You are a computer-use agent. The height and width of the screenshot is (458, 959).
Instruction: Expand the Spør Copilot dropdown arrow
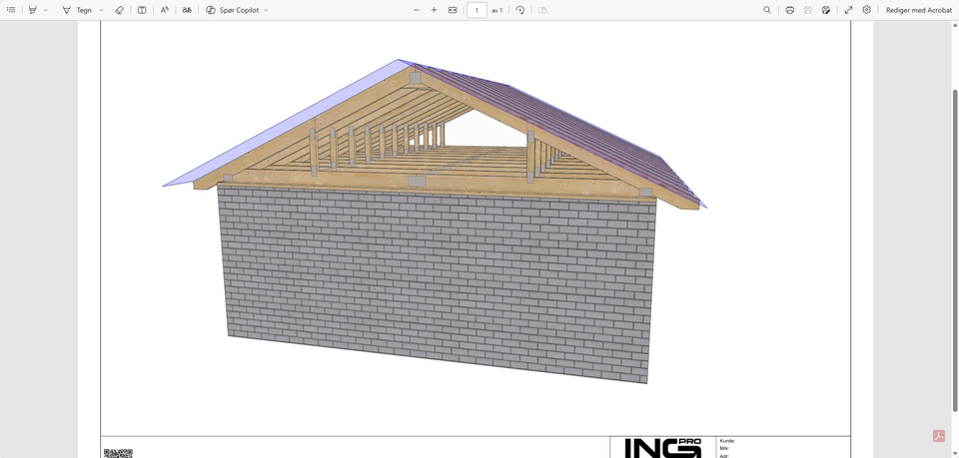266,10
